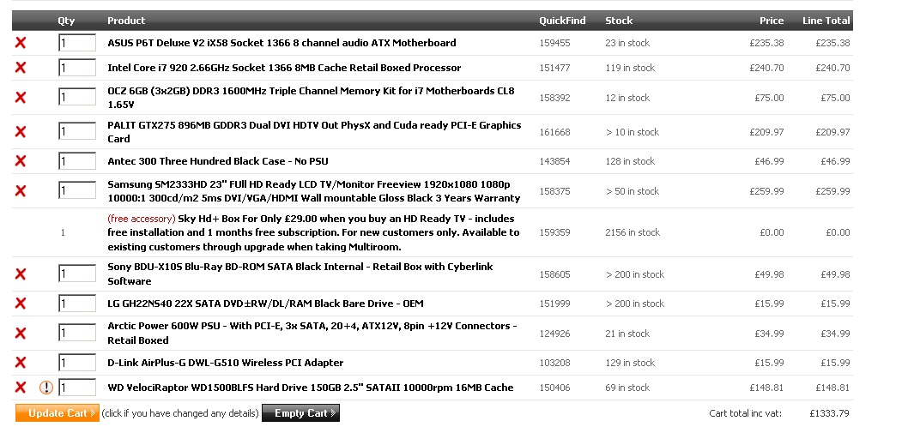Open Sky Hd+ Box free accessory link

(x=313, y=232)
